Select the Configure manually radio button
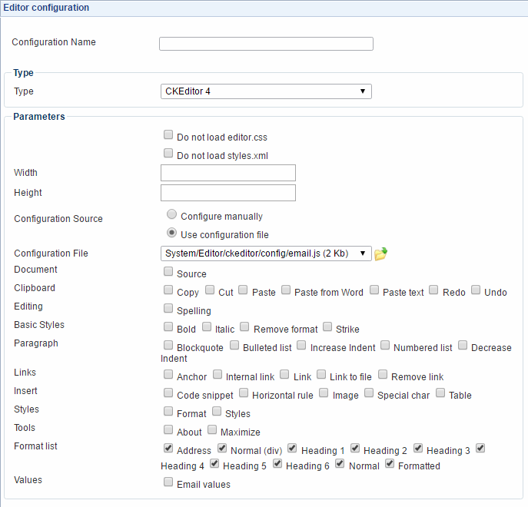Viewport: 528px width, 507px height. [172, 215]
